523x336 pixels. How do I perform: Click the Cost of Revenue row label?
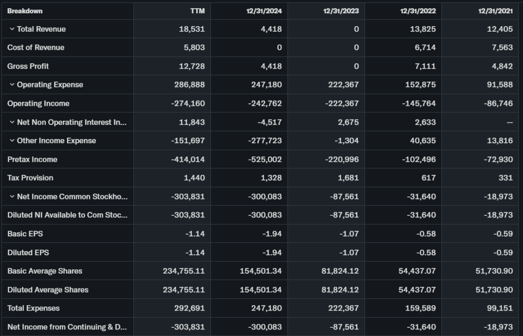(36, 48)
